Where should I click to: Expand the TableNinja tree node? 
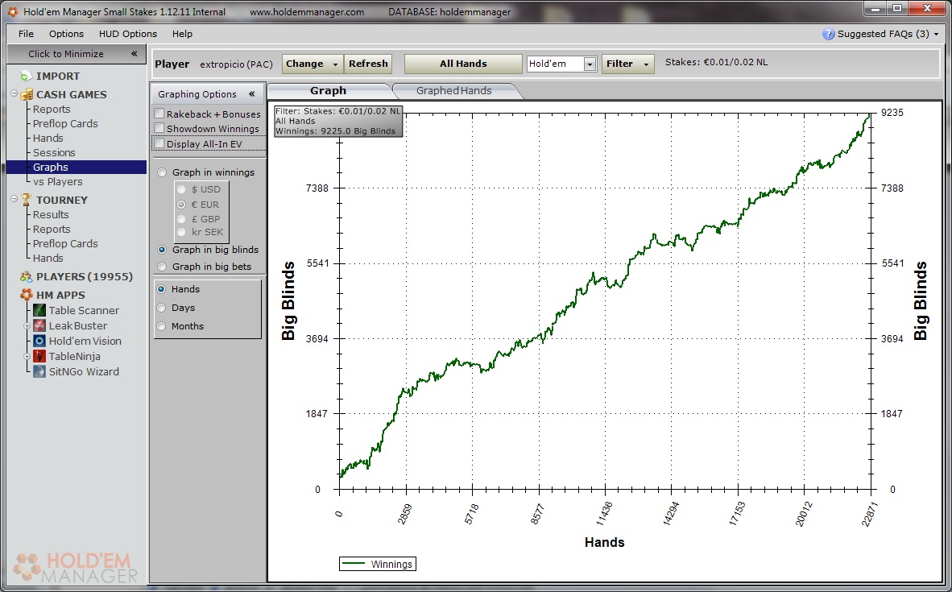pyautogui.click(x=27, y=357)
